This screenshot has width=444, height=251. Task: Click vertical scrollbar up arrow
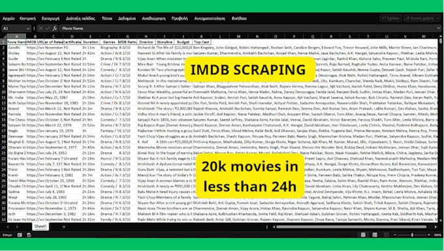click(441, 37)
